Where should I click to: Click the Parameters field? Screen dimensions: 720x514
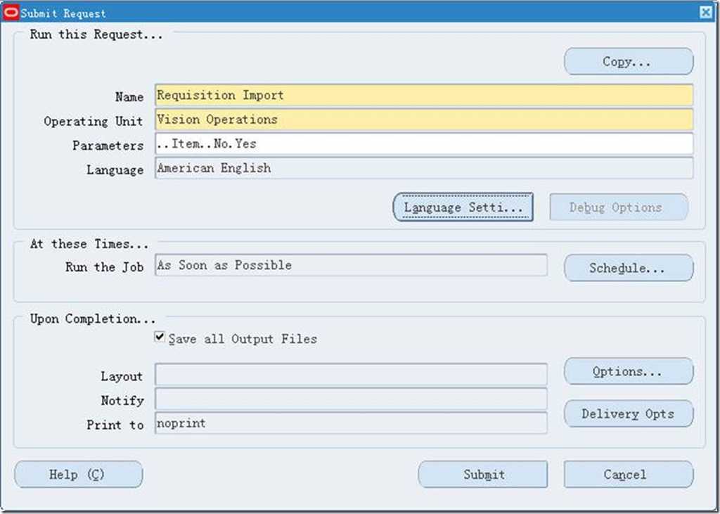point(424,143)
